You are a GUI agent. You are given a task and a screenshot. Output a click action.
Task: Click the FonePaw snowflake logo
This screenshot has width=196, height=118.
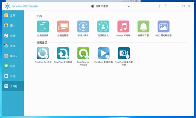coord(8,6)
